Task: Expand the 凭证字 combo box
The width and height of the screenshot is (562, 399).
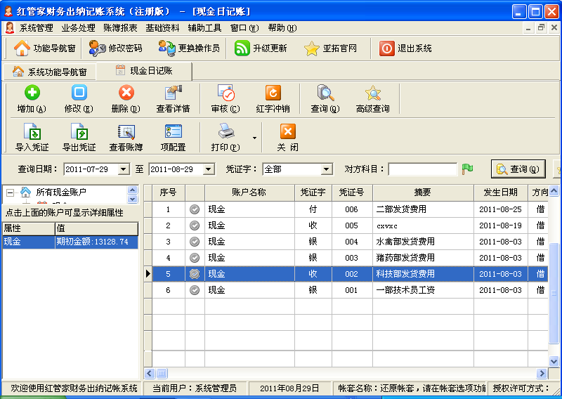Action: pos(326,169)
